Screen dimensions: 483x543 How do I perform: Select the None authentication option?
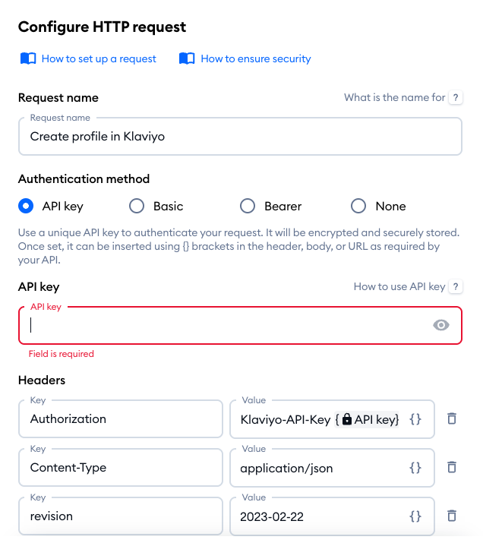tap(358, 206)
